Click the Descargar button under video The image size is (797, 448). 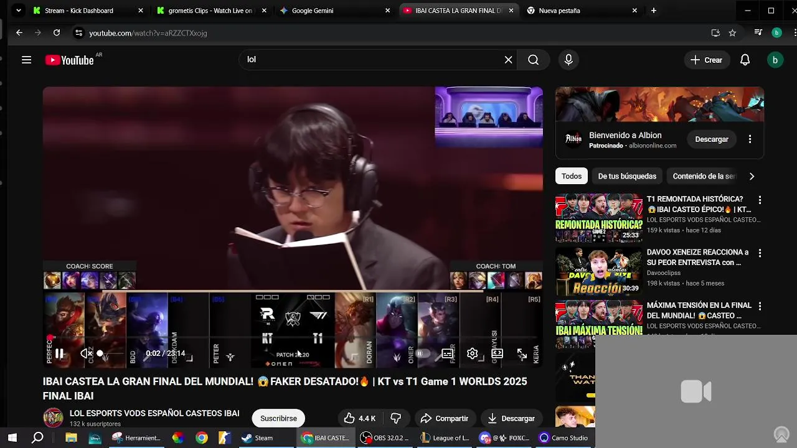pyautogui.click(x=511, y=418)
